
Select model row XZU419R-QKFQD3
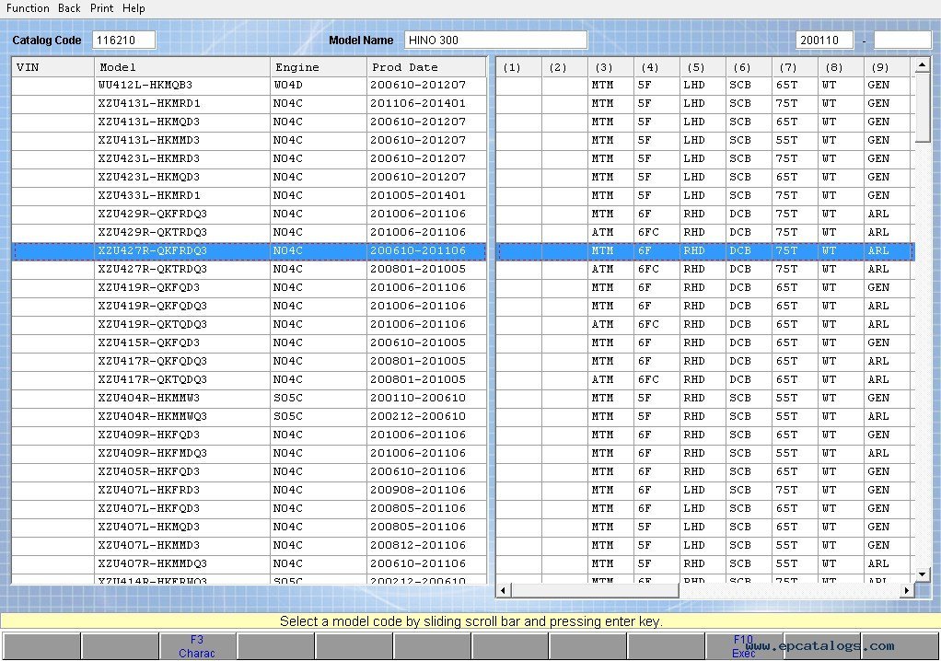tap(249, 288)
